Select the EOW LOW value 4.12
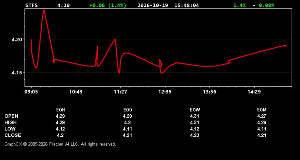Screen dimensions: 300x160 [194, 129]
